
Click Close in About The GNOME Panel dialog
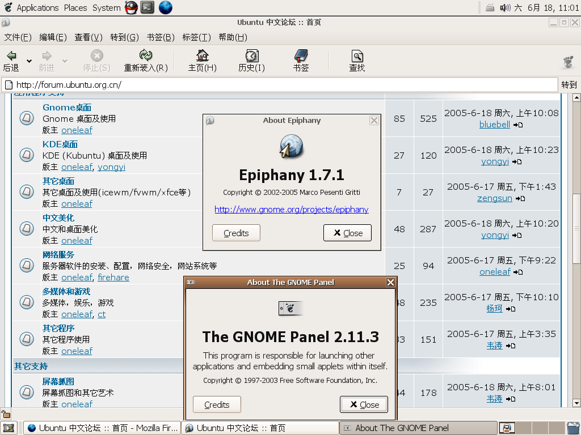coord(364,404)
